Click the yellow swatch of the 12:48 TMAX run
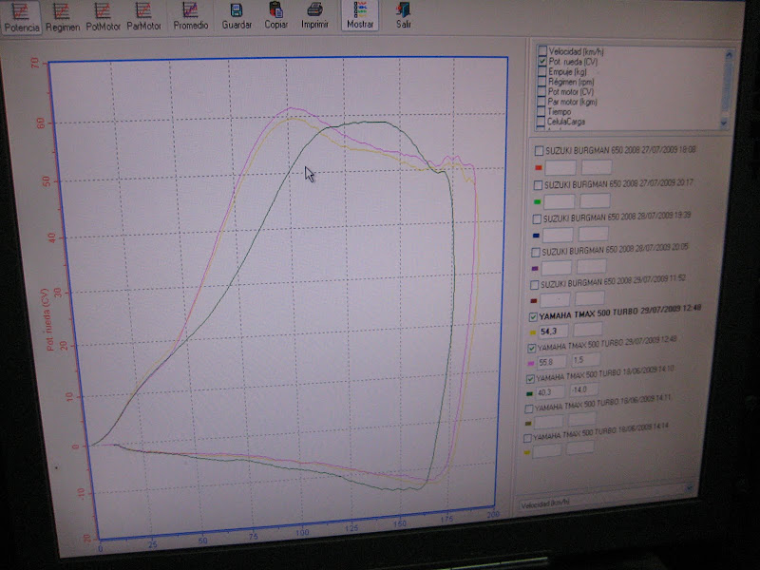Image resolution: width=760 pixels, height=570 pixels. (x=532, y=331)
